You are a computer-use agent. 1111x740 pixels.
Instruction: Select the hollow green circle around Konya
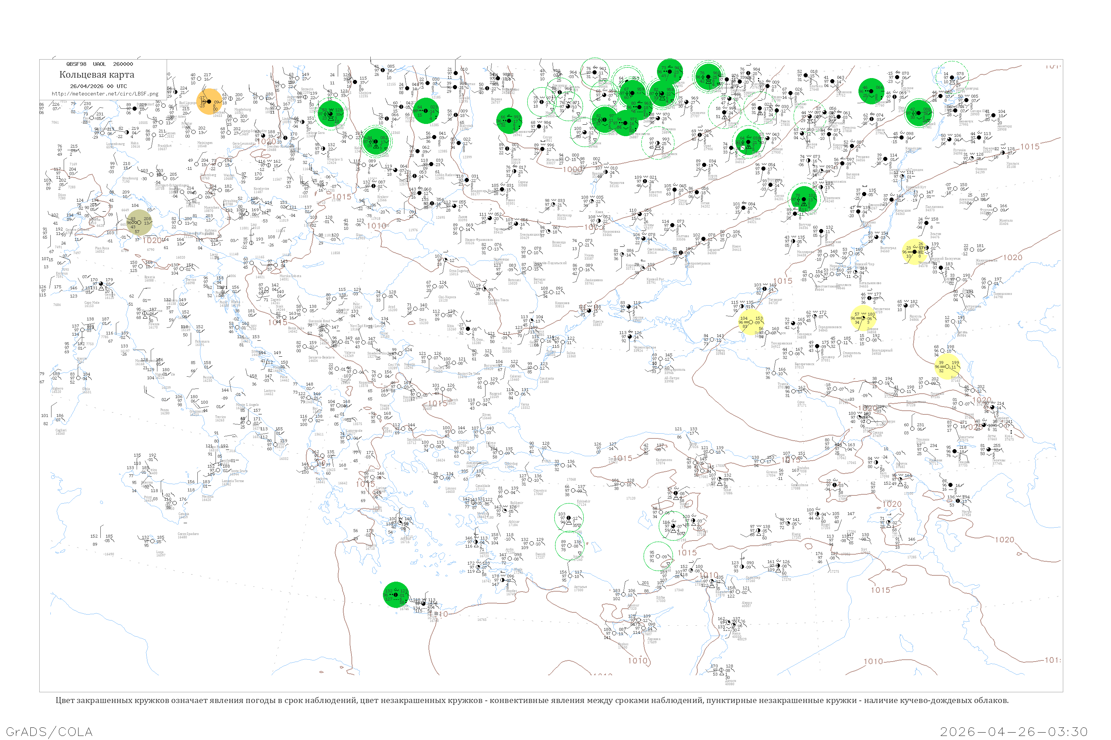[658, 557]
